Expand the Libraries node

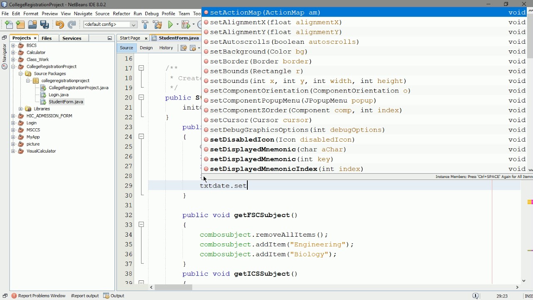(x=20, y=109)
